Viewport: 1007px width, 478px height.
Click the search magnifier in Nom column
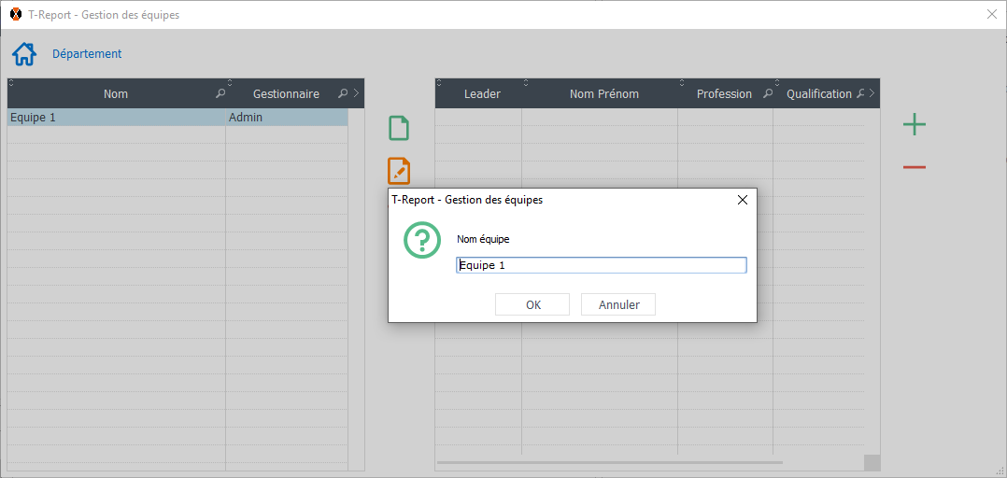click(x=220, y=94)
